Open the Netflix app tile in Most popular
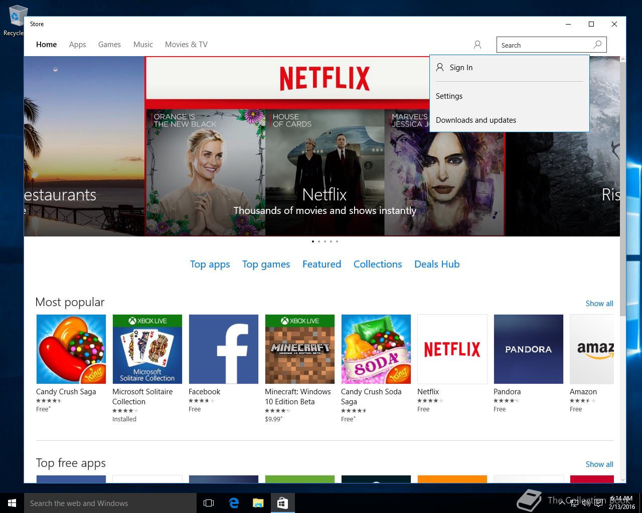 click(x=452, y=349)
